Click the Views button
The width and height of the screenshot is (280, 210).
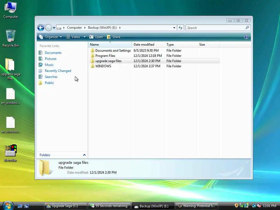[73, 37]
